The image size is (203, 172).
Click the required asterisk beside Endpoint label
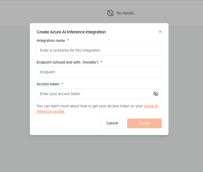[101, 62]
